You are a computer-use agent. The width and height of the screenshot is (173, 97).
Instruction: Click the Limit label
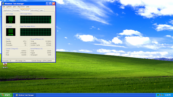7,53
